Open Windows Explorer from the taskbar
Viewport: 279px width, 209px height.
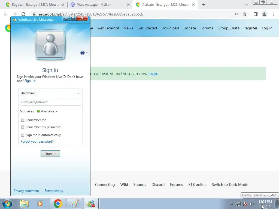24,204
